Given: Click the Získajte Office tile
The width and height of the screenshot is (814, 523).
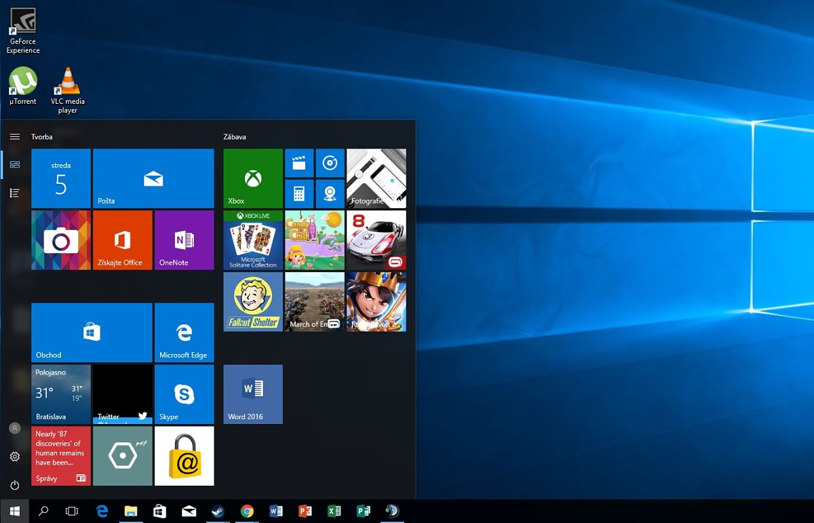Looking at the screenshot, I should [x=123, y=240].
